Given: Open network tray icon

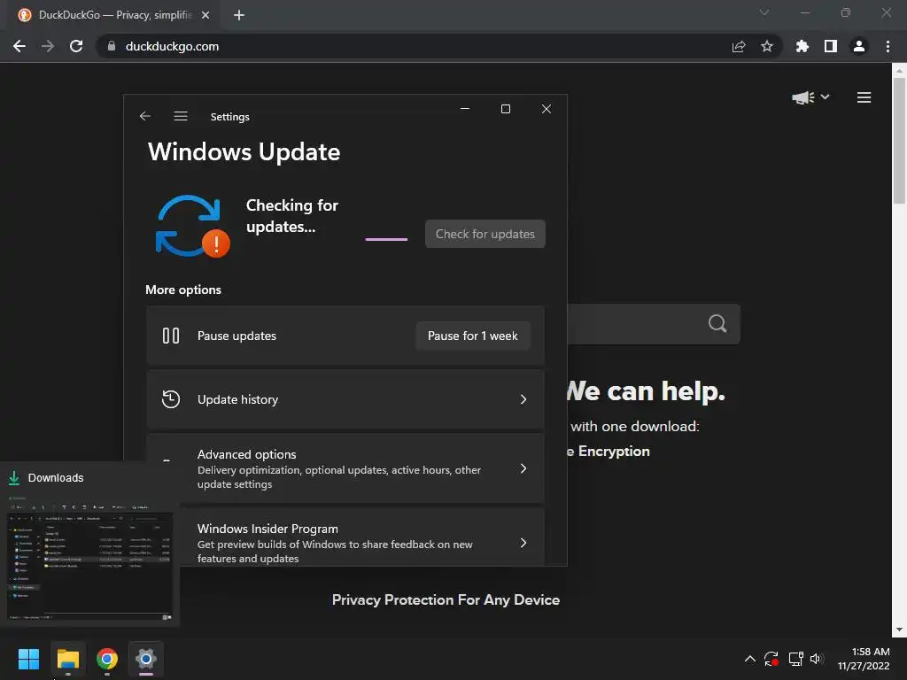Looking at the screenshot, I should tap(796, 659).
